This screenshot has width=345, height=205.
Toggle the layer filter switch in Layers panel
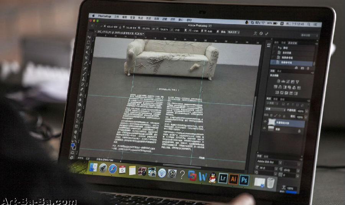[308, 104]
